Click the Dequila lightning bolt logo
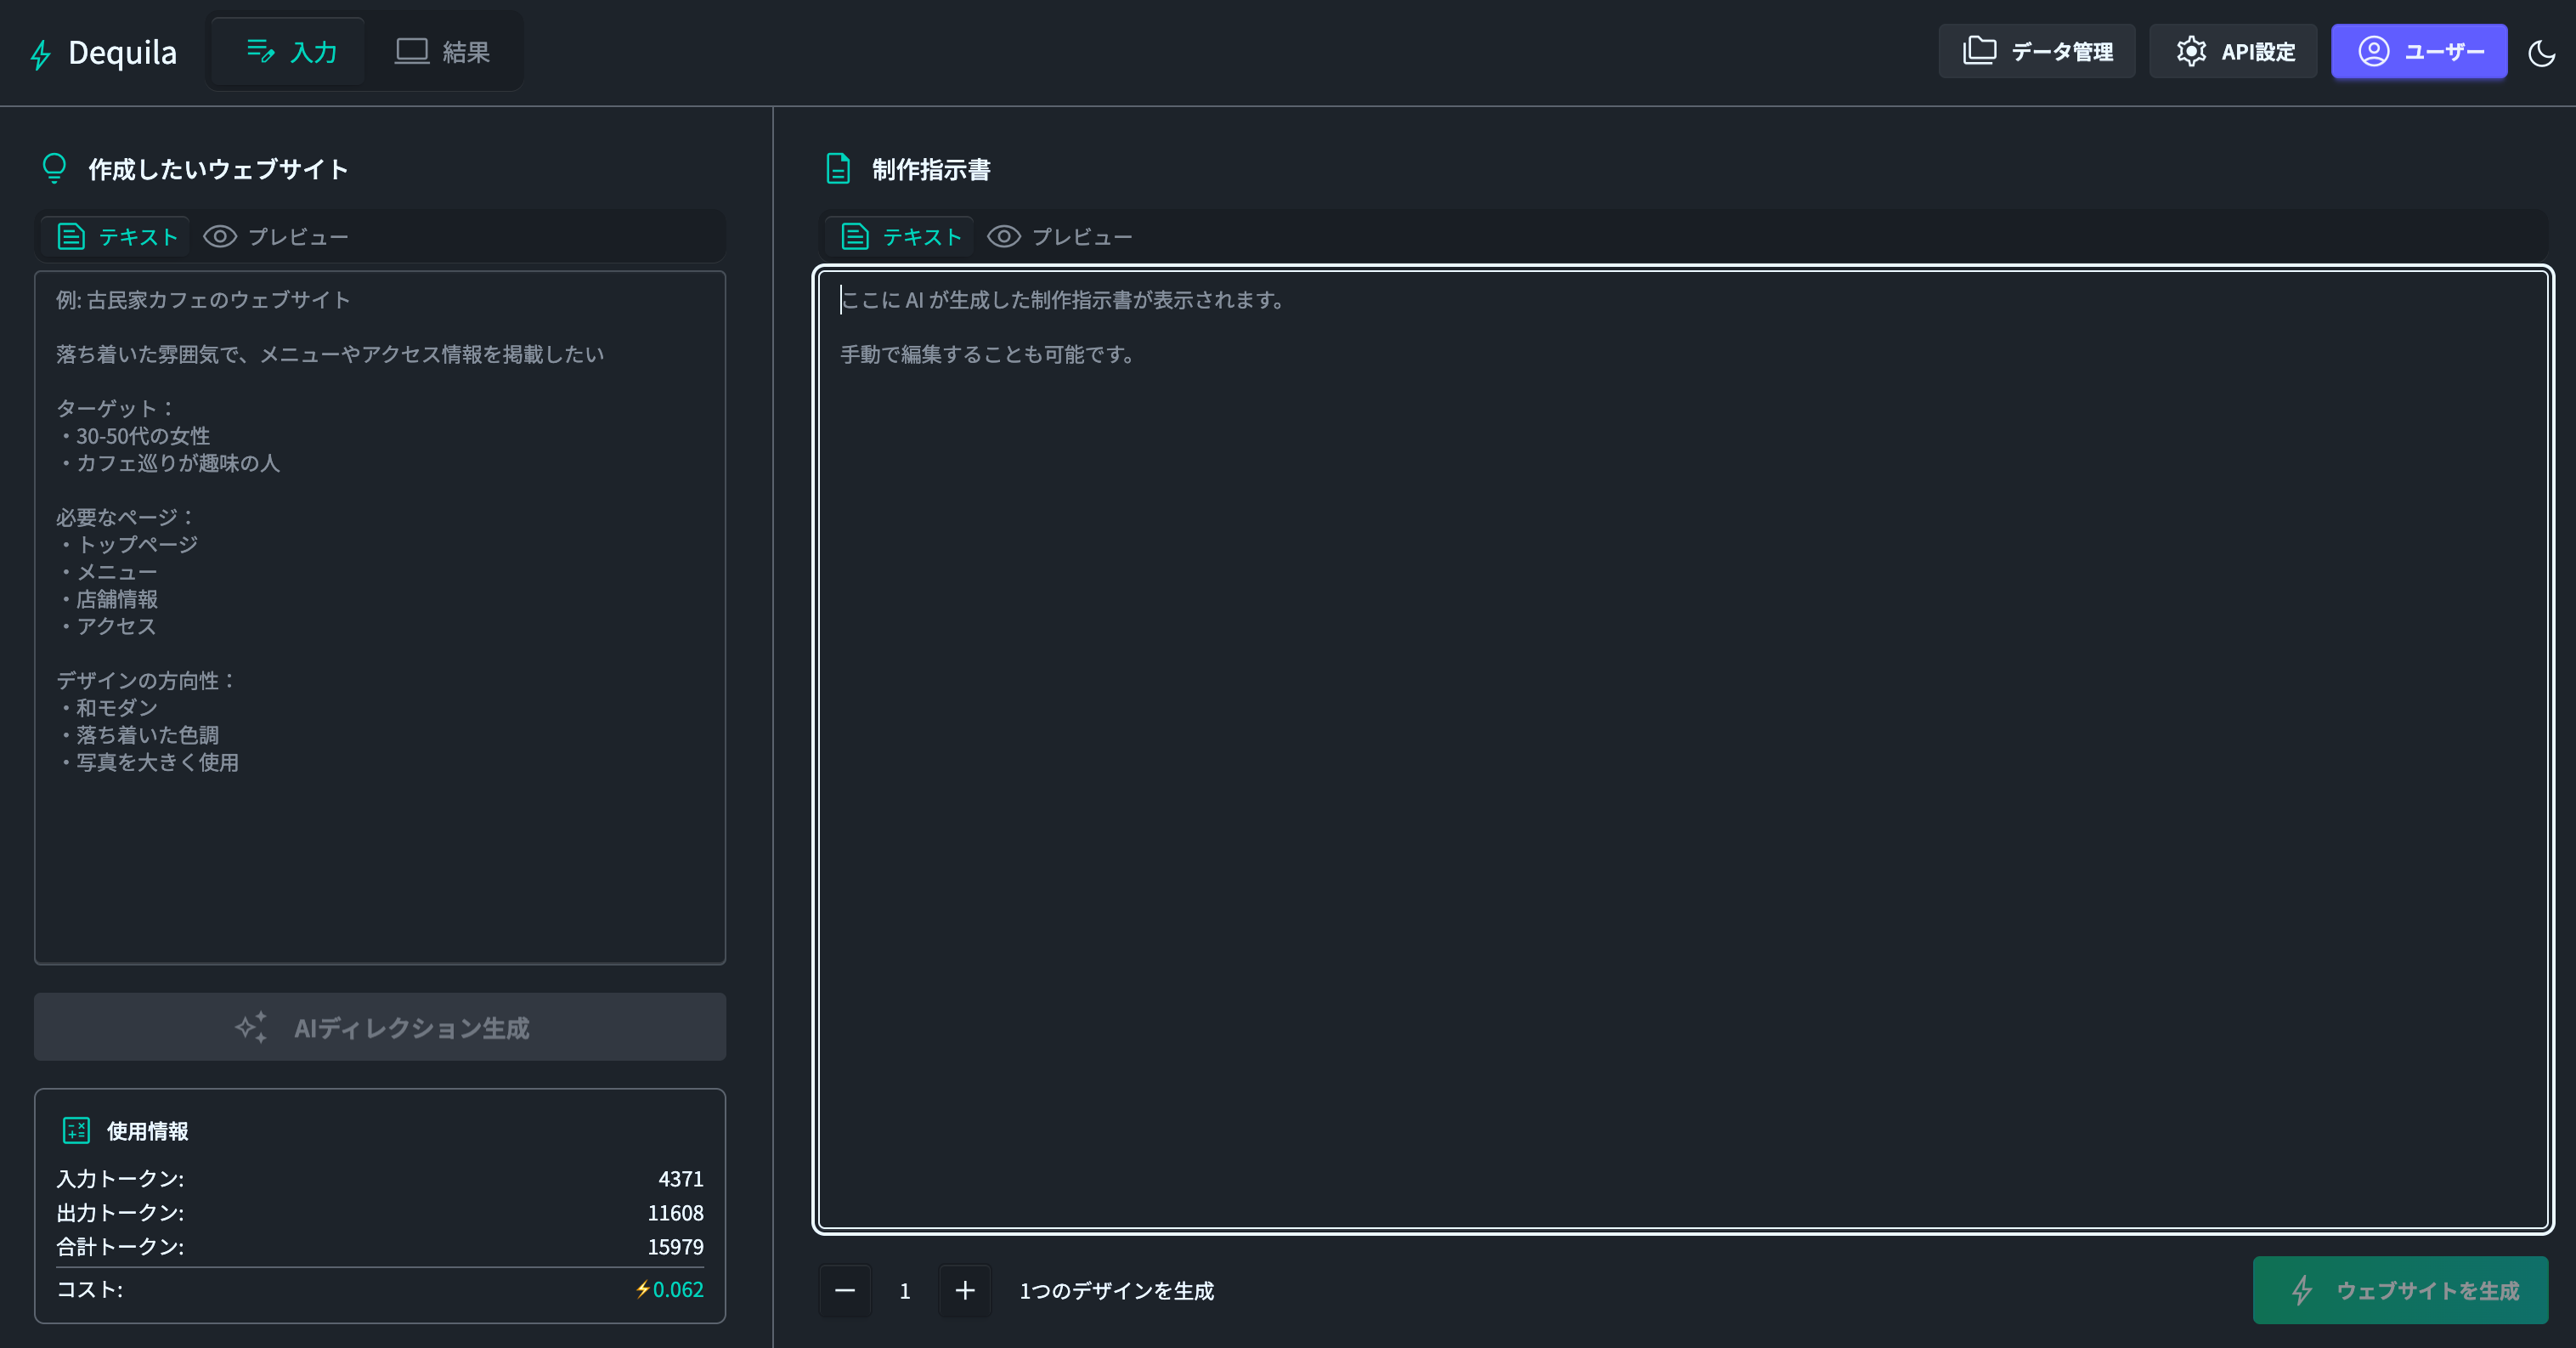 coord(40,54)
